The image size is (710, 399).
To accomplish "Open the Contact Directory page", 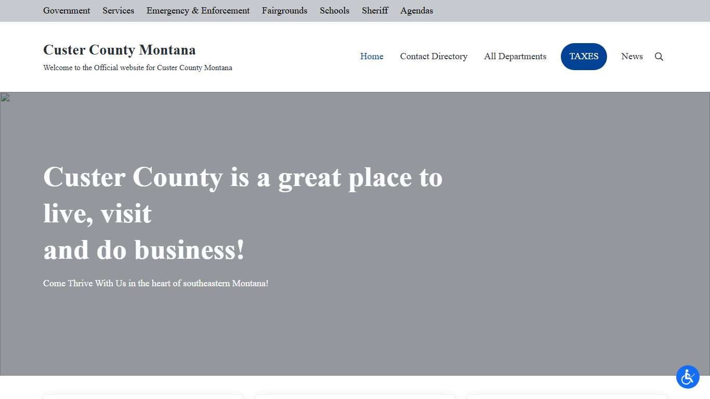I will [x=433, y=56].
